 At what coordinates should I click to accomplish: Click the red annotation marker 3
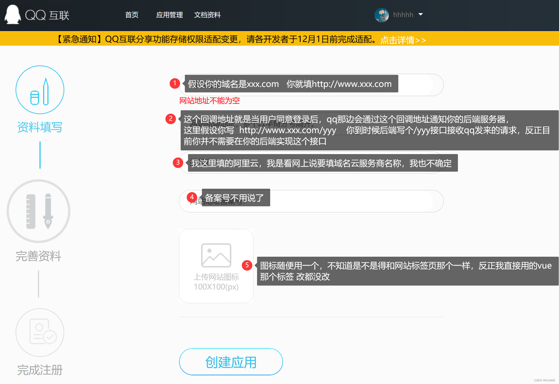178,162
